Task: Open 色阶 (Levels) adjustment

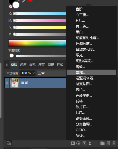Action: click(x=91, y=9)
